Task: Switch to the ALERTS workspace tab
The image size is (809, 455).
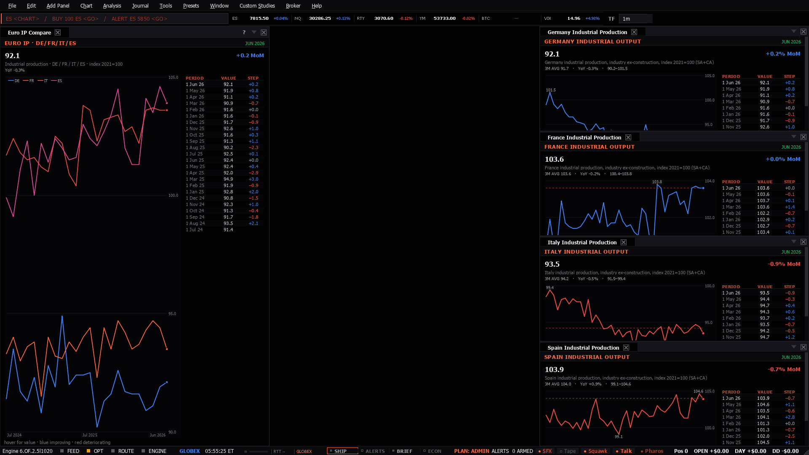Action: (x=373, y=451)
